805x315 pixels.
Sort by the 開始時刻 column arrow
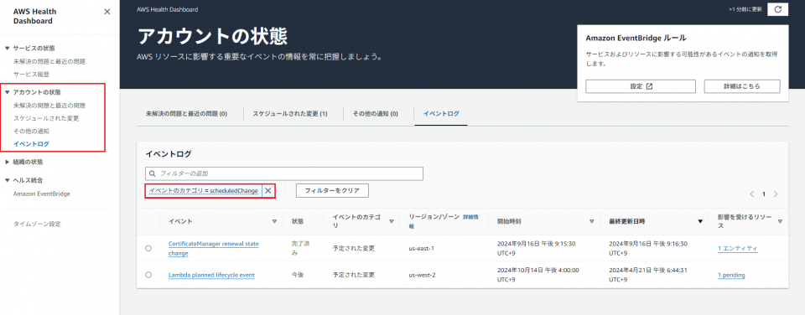pos(591,221)
